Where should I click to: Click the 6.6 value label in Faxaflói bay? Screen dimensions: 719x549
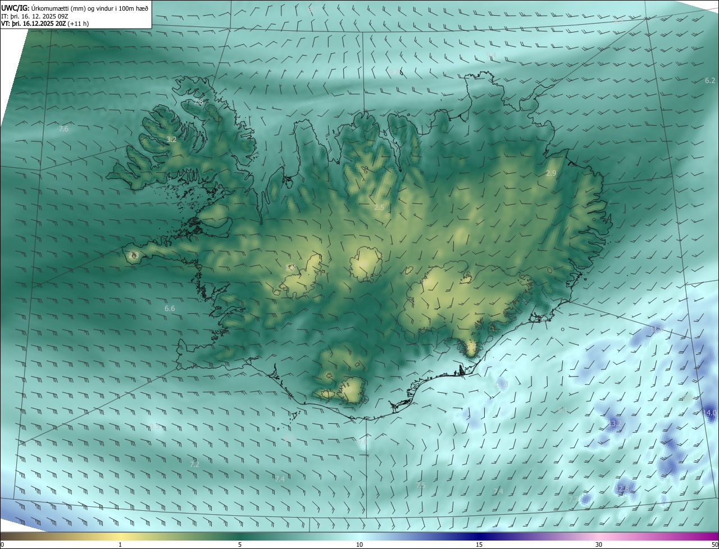[170, 309]
